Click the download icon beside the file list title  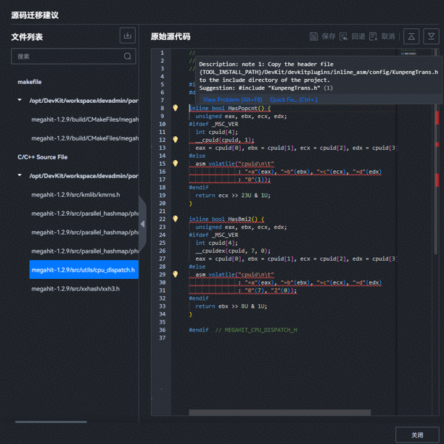[128, 36]
